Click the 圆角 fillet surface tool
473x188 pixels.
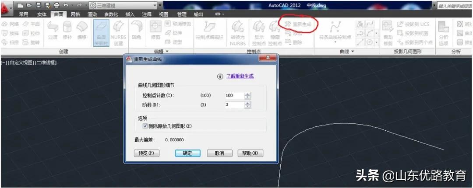[137, 31]
